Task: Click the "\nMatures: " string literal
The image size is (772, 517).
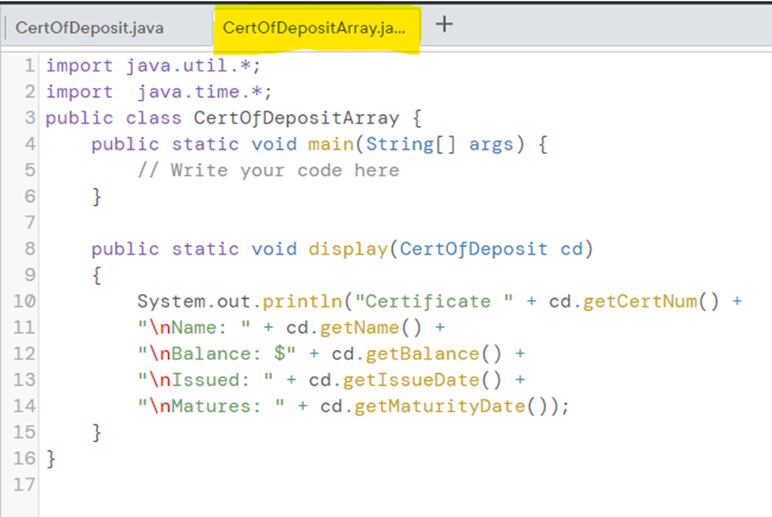Action: [x=211, y=406]
